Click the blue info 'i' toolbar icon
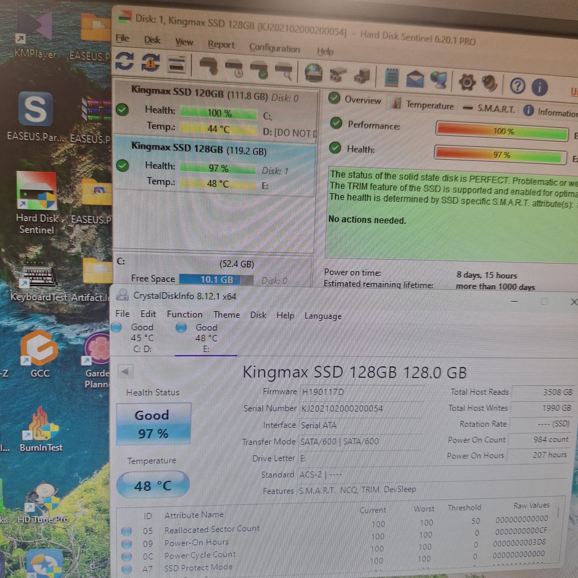 point(539,87)
